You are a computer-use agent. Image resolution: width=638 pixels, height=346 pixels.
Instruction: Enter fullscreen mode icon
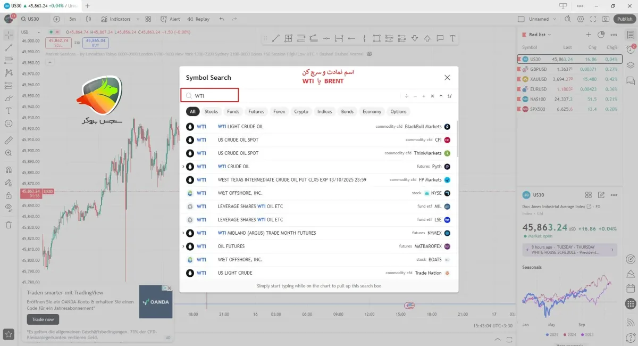click(x=593, y=19)
